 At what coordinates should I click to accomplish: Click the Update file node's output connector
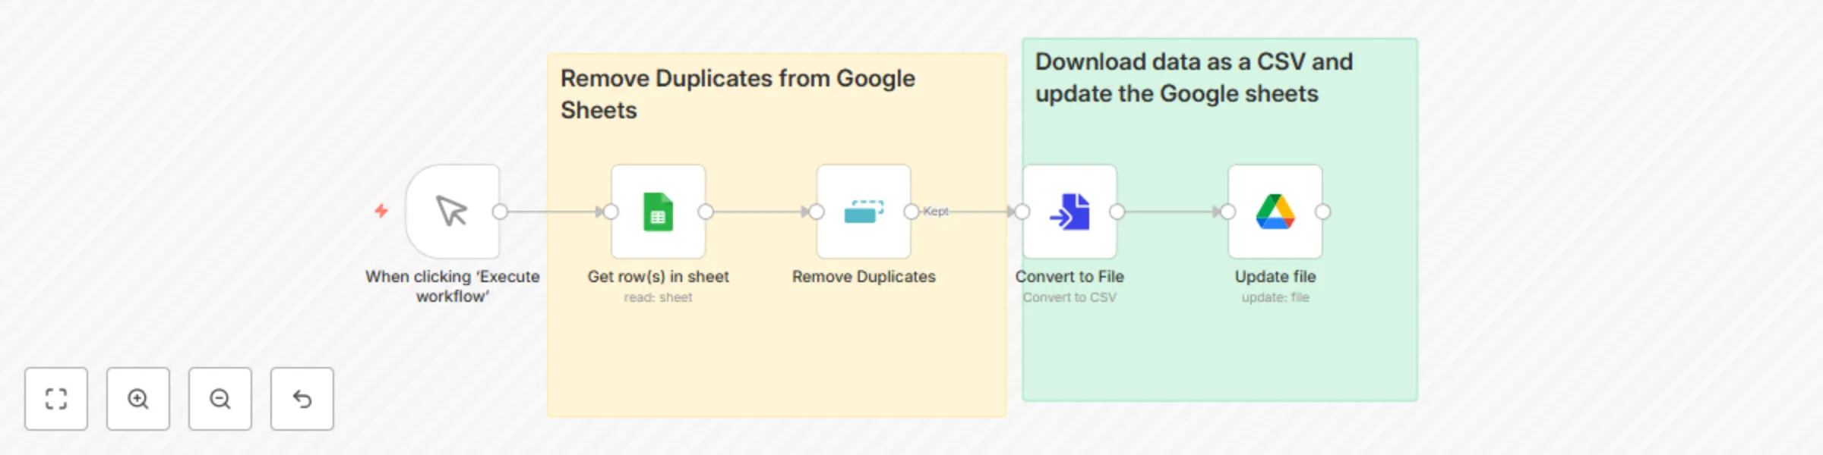click(1322, 212)
